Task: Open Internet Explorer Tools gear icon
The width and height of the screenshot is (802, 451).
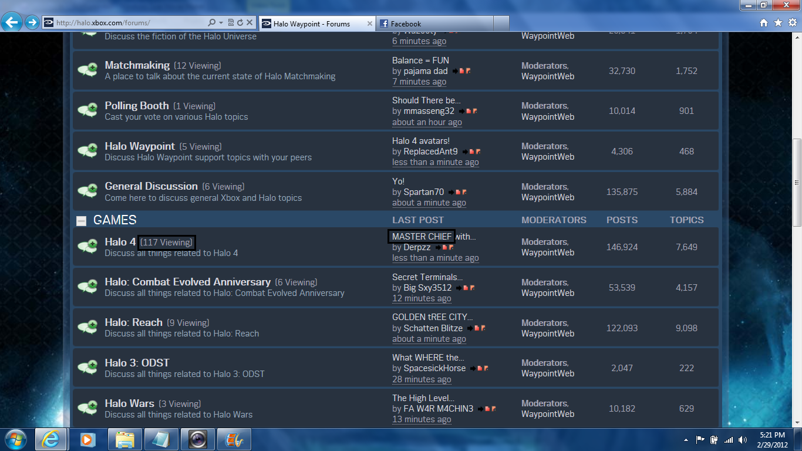Action: [x=792, y=23]
